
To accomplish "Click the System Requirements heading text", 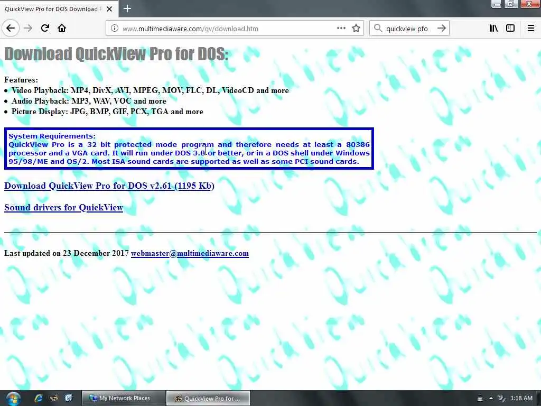I will (x=52, y=136).
